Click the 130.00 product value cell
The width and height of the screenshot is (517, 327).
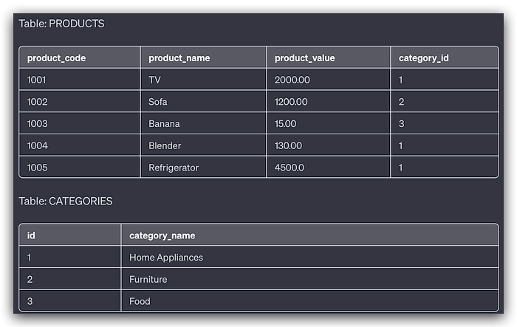pyautogui.click(x=288, y=146)
